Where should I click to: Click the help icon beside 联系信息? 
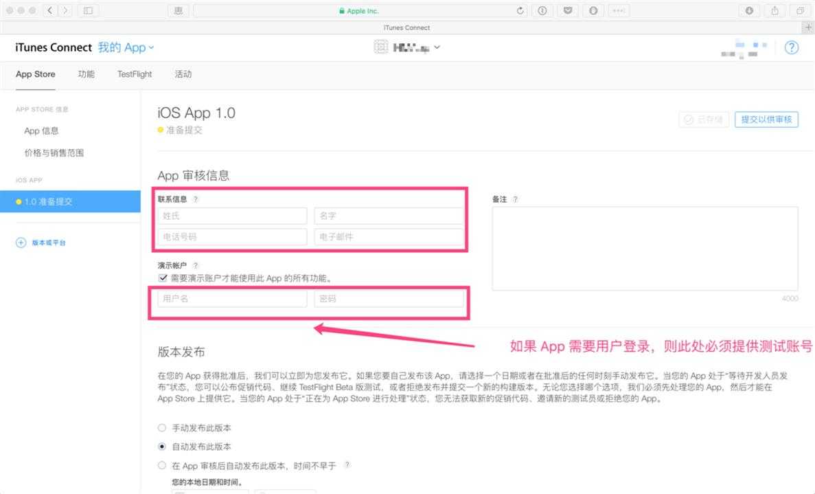click(196, 199)
